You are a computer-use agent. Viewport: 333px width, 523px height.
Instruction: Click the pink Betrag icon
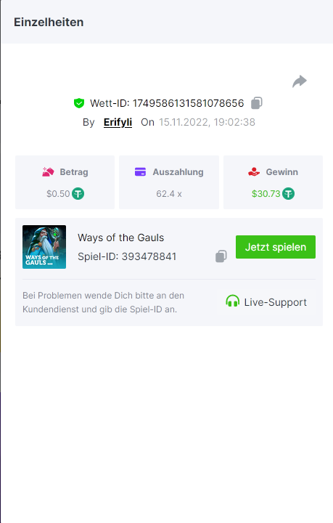(48, 172)
